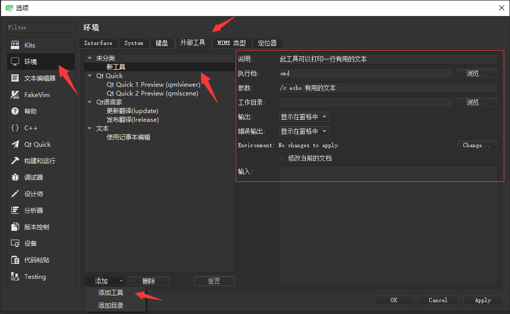Collapse the 未分类 tree category

tap(90, 58)
